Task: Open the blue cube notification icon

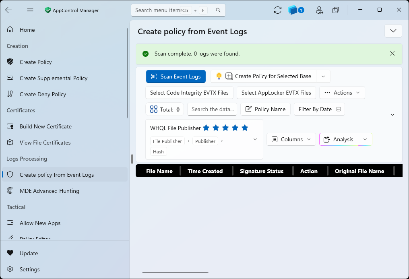Action: [x=296, y=10]
